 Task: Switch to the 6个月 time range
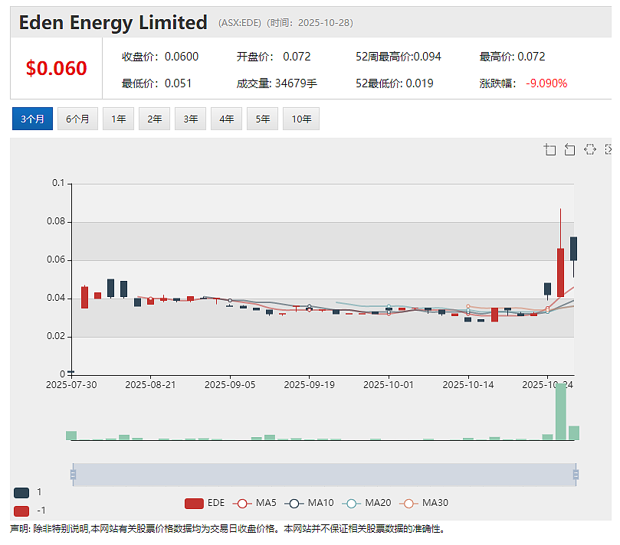point(77,119)
